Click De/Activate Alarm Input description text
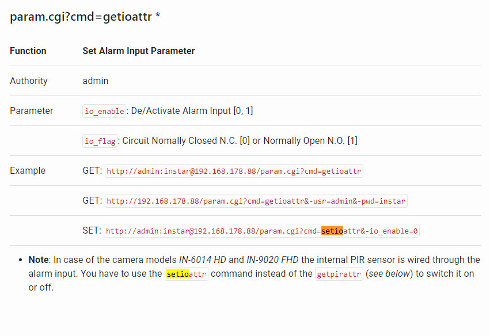Screen dimensions: 490x336 coord(192,111)
